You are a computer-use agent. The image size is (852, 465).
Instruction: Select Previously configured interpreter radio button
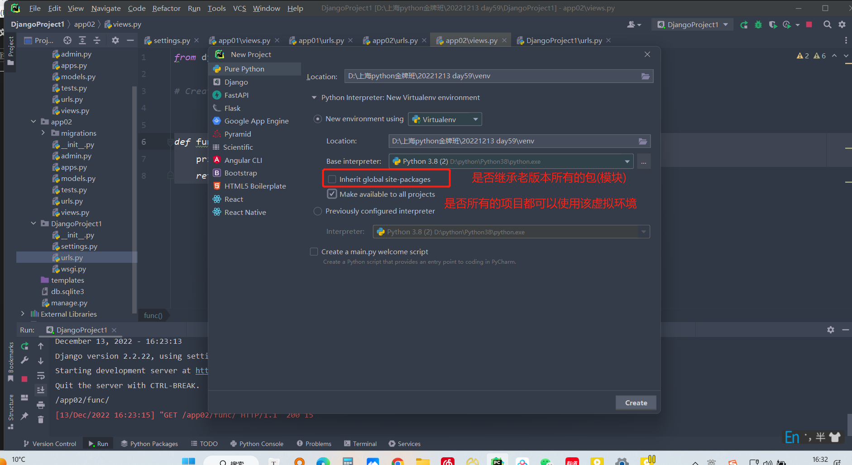click(318, 211)
